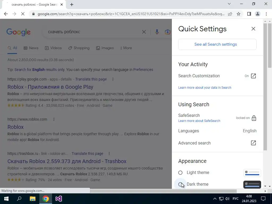This screenshot has height=204, width=272.
Task: Switch to the News tab
Action: coord(31,48)
